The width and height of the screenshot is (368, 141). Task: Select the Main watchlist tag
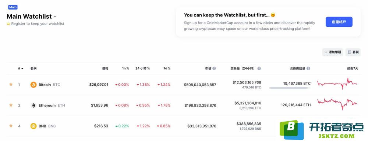pos(13,7)
